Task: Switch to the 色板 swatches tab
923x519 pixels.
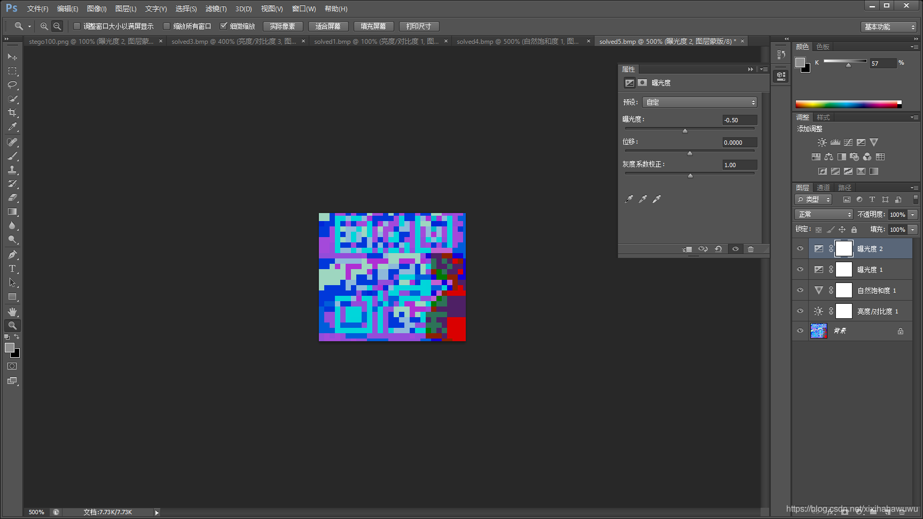Action: pyautogui.click(x=823, y=47)
